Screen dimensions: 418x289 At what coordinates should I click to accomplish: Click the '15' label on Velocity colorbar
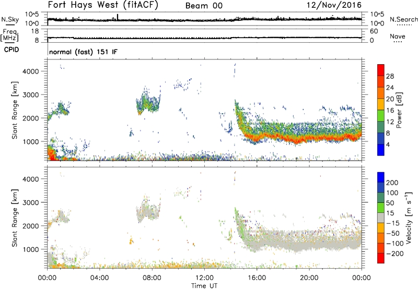pyautogui.click(x=390, y=213)
